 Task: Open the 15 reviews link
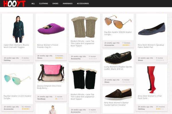160,107
